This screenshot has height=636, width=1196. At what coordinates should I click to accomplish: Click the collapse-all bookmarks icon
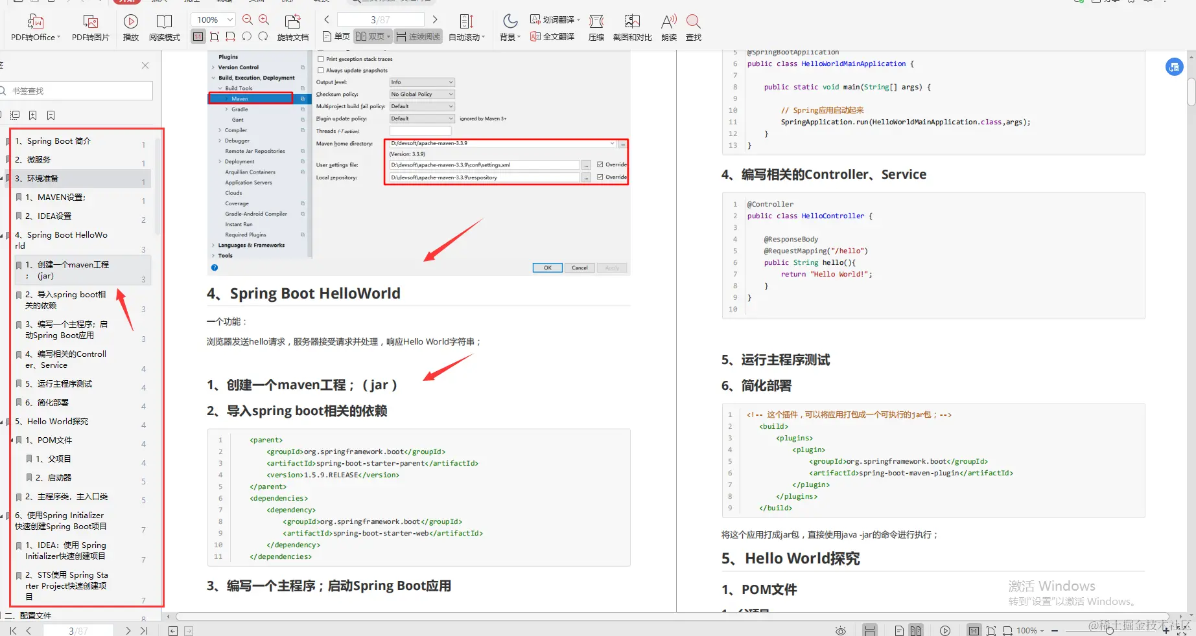15,115
